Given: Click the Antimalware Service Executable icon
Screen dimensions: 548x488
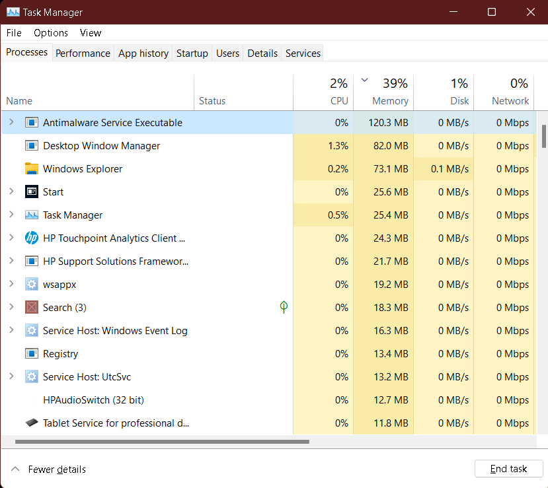Looking at the screenshot, I should point(32,123).
